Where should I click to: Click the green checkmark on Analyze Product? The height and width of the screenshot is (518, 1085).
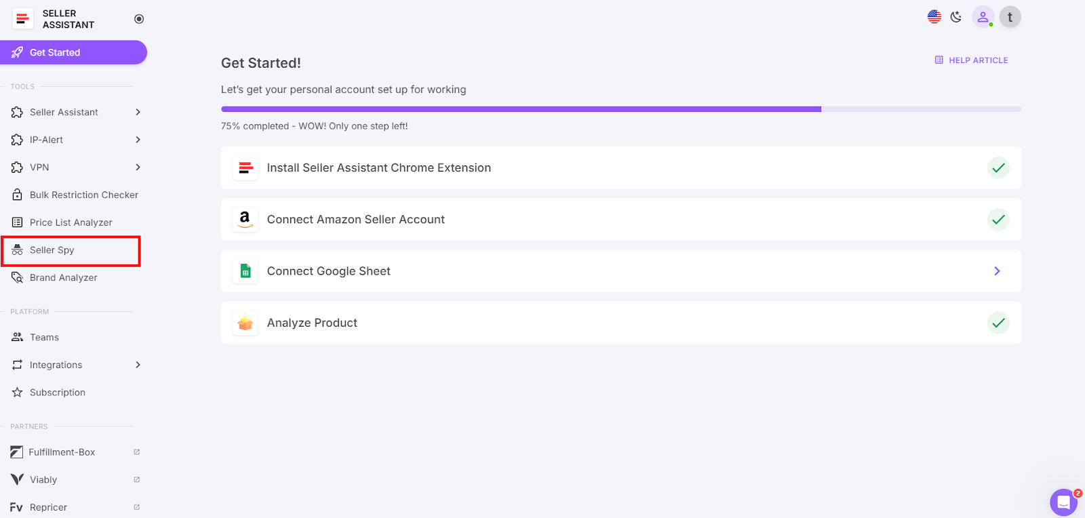[998, 323]
